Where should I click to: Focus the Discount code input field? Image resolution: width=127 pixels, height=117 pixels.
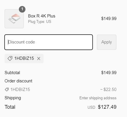click(x=49, y=42)
